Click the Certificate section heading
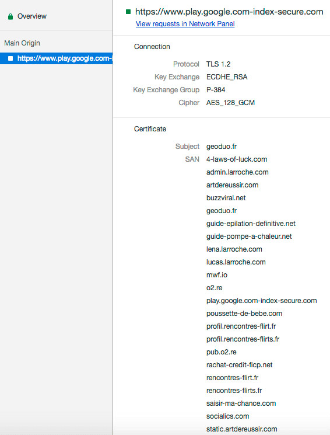Screen dimensions: 330x435 (150, 129)
